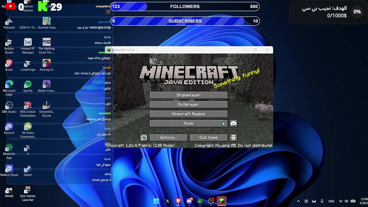Click the battery tray icon
This screenshot has height=207, width=368.
click(353, 201)
